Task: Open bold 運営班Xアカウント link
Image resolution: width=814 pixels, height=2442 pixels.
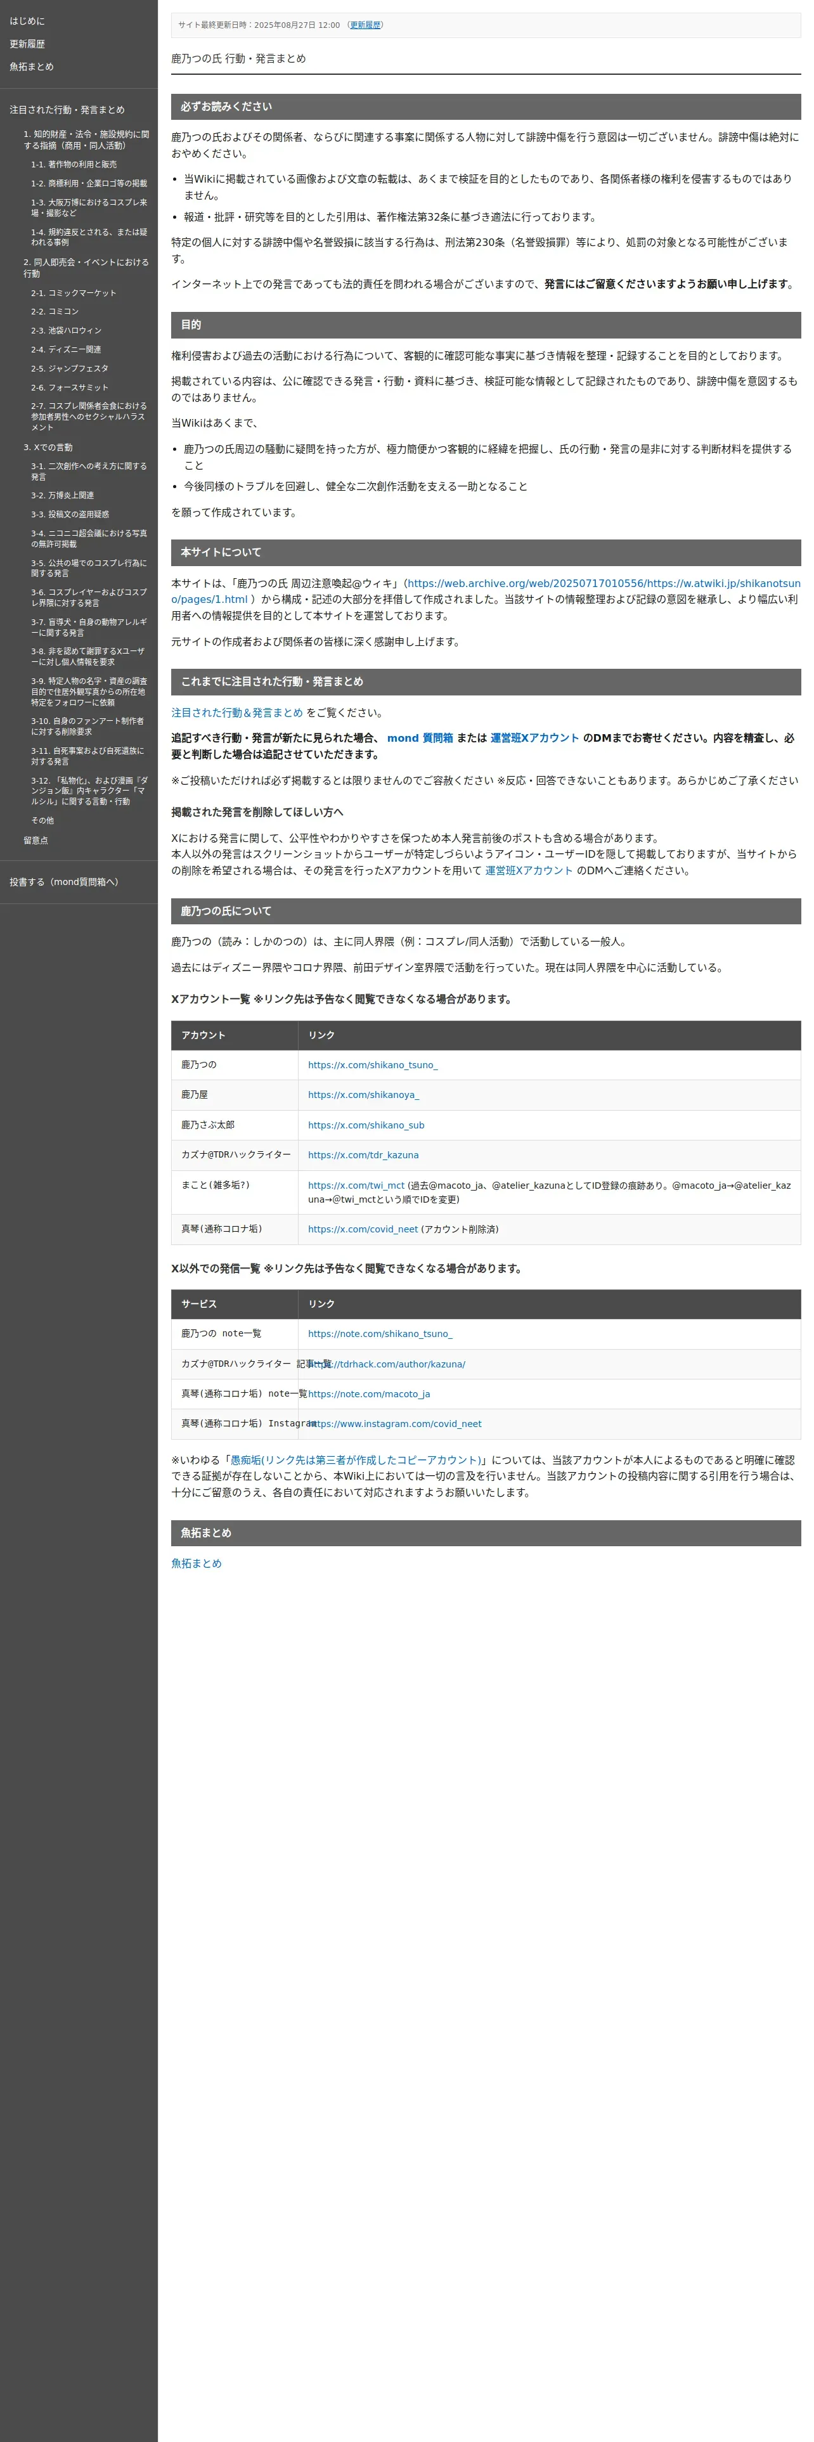Action: pos(534,737)
